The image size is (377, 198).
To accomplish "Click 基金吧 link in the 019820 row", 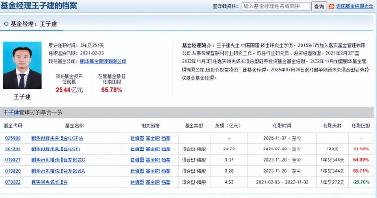I will (153, 171).
